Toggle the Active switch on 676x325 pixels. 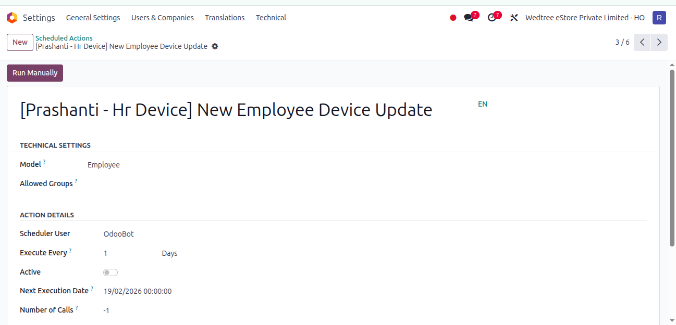pyautogui.click(x=110, y=272)
